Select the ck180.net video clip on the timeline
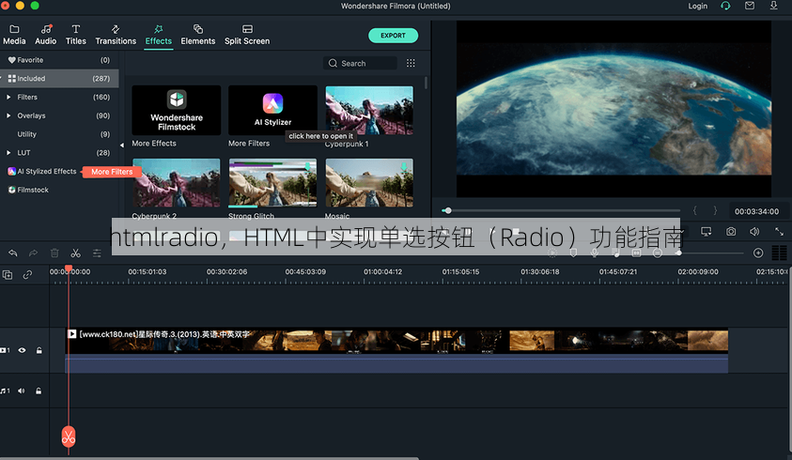The width and height of the screenshot is (792, 460). click(396, 351)
